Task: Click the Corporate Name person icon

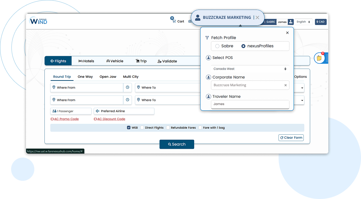Action: 208,77
